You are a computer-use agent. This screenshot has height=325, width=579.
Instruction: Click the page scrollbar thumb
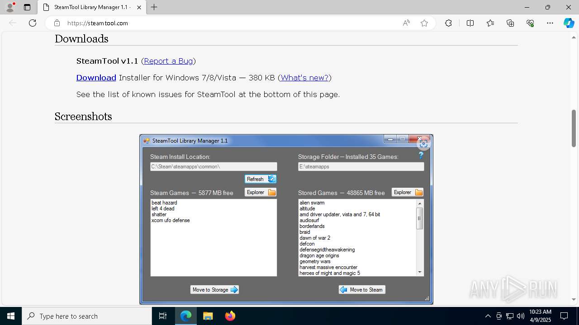coord(574,128)
